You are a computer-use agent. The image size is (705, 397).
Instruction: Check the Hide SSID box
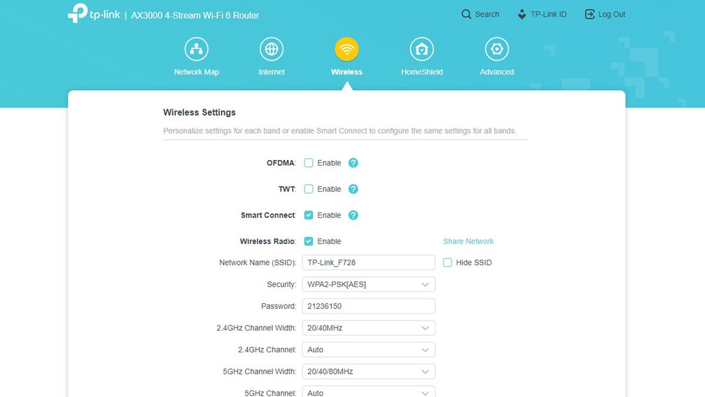point(447,263)
